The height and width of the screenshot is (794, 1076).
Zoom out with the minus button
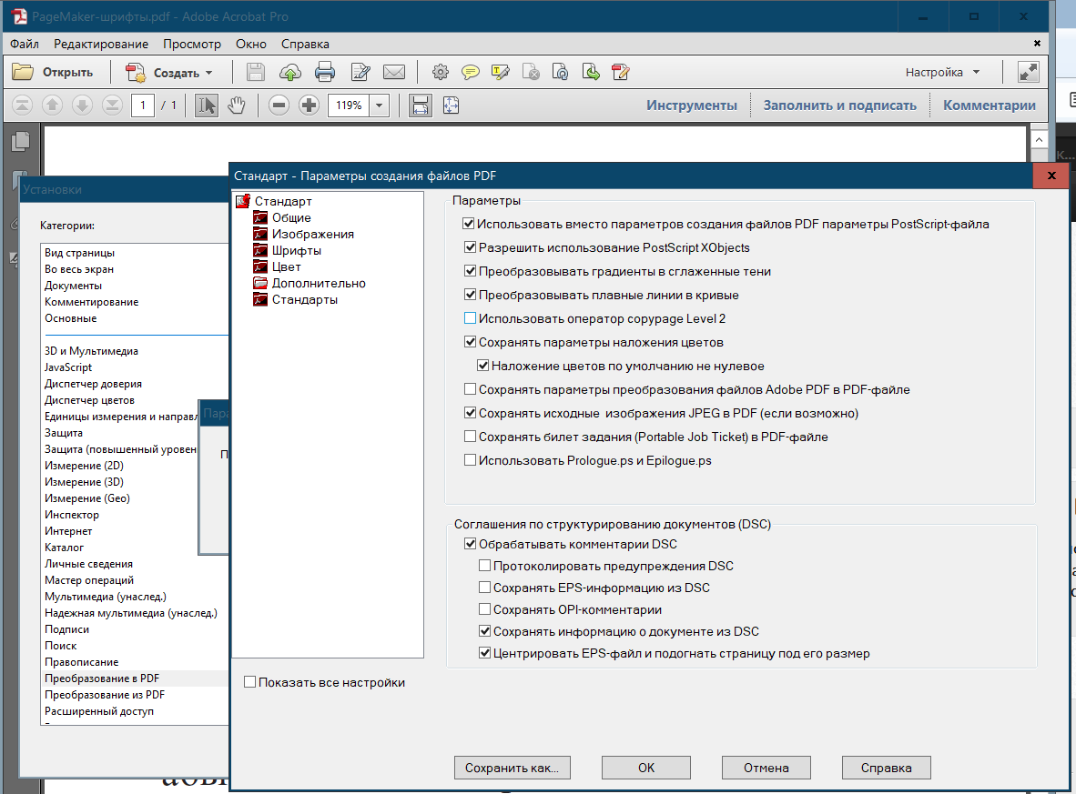(x=279, y=105)
